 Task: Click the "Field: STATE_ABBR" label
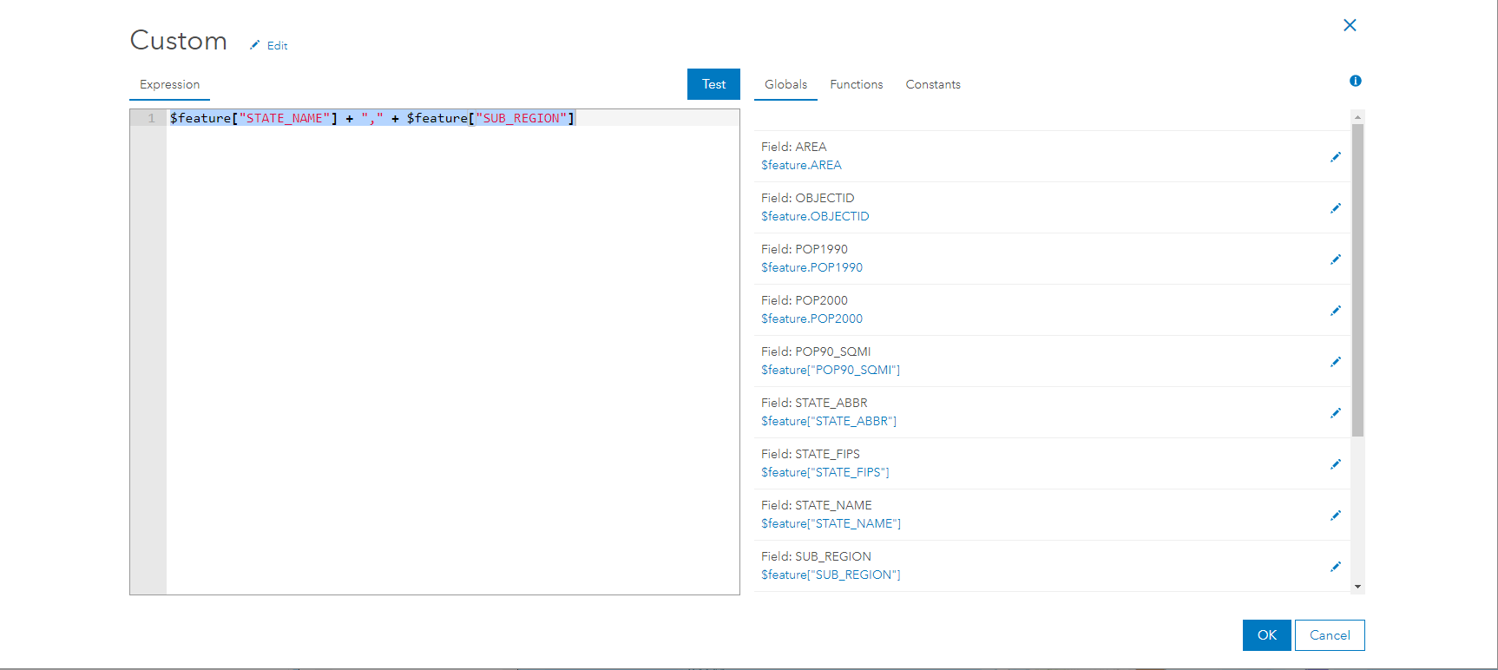click(814, 403)
